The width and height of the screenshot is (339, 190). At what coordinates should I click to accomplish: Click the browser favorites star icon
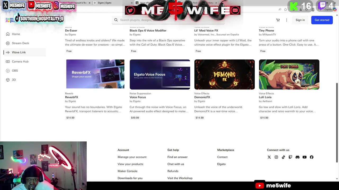(x=286, y=9)
